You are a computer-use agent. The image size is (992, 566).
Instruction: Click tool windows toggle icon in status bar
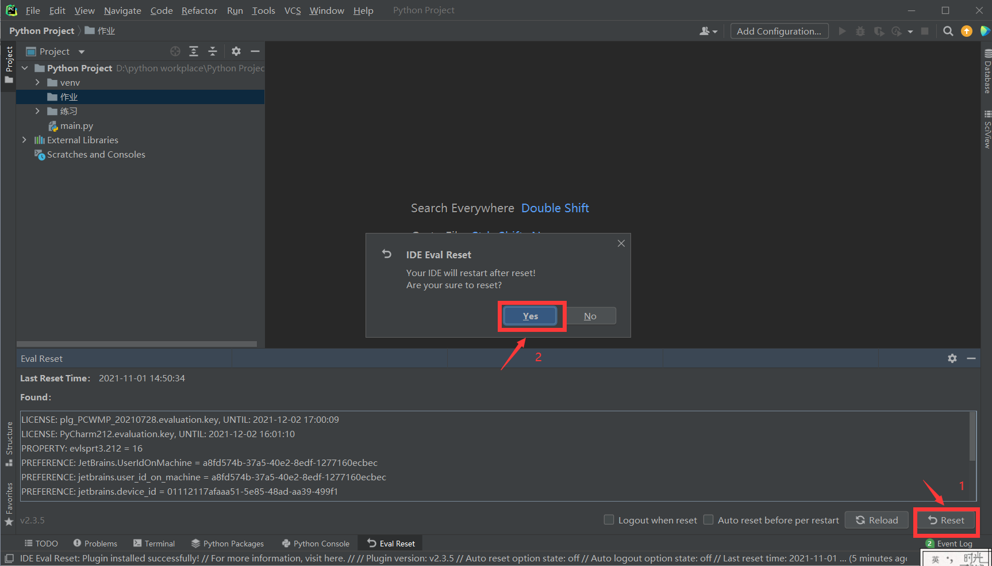point(9,558)
